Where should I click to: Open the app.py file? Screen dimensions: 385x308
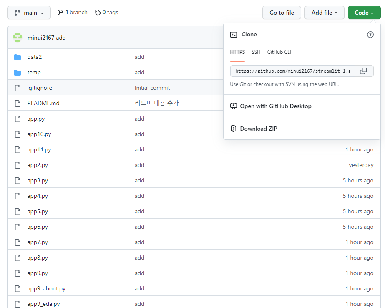coord(36,119)
